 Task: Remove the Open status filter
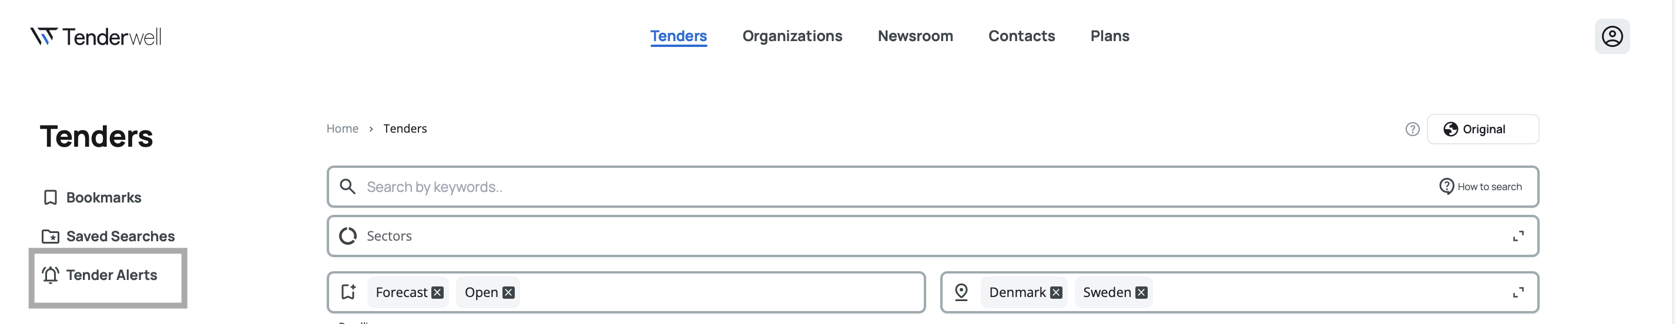click(x=509, y=293)
